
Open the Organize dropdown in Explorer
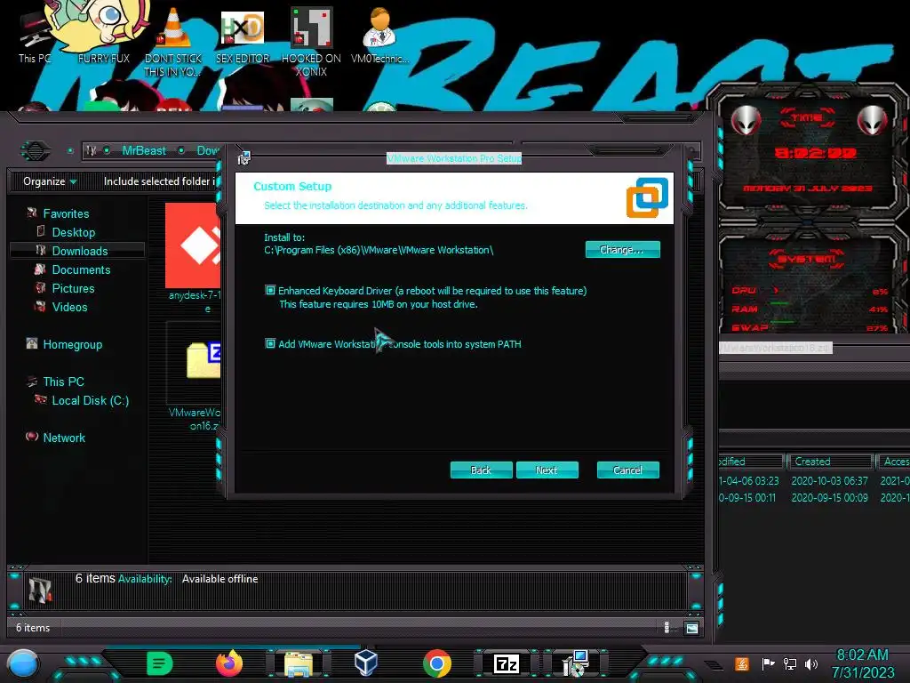coord(50,181)
